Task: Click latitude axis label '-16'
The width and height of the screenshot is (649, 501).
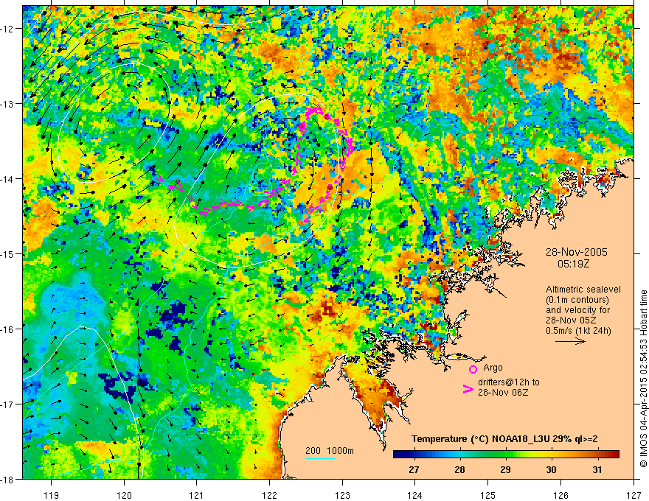Action: pos(7,329)
